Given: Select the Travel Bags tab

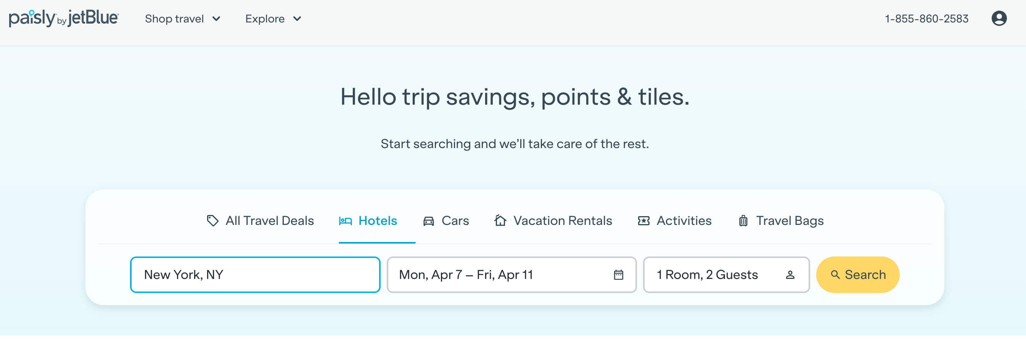Looking at the screenshot, I should pyautogui.click(x=790, y=221).
